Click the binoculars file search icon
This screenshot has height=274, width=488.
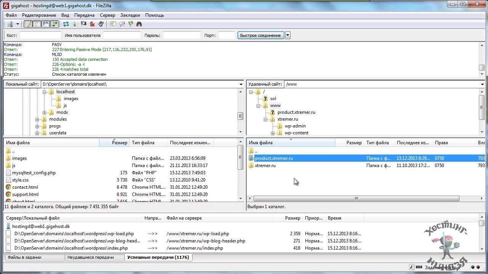point(139,24)
